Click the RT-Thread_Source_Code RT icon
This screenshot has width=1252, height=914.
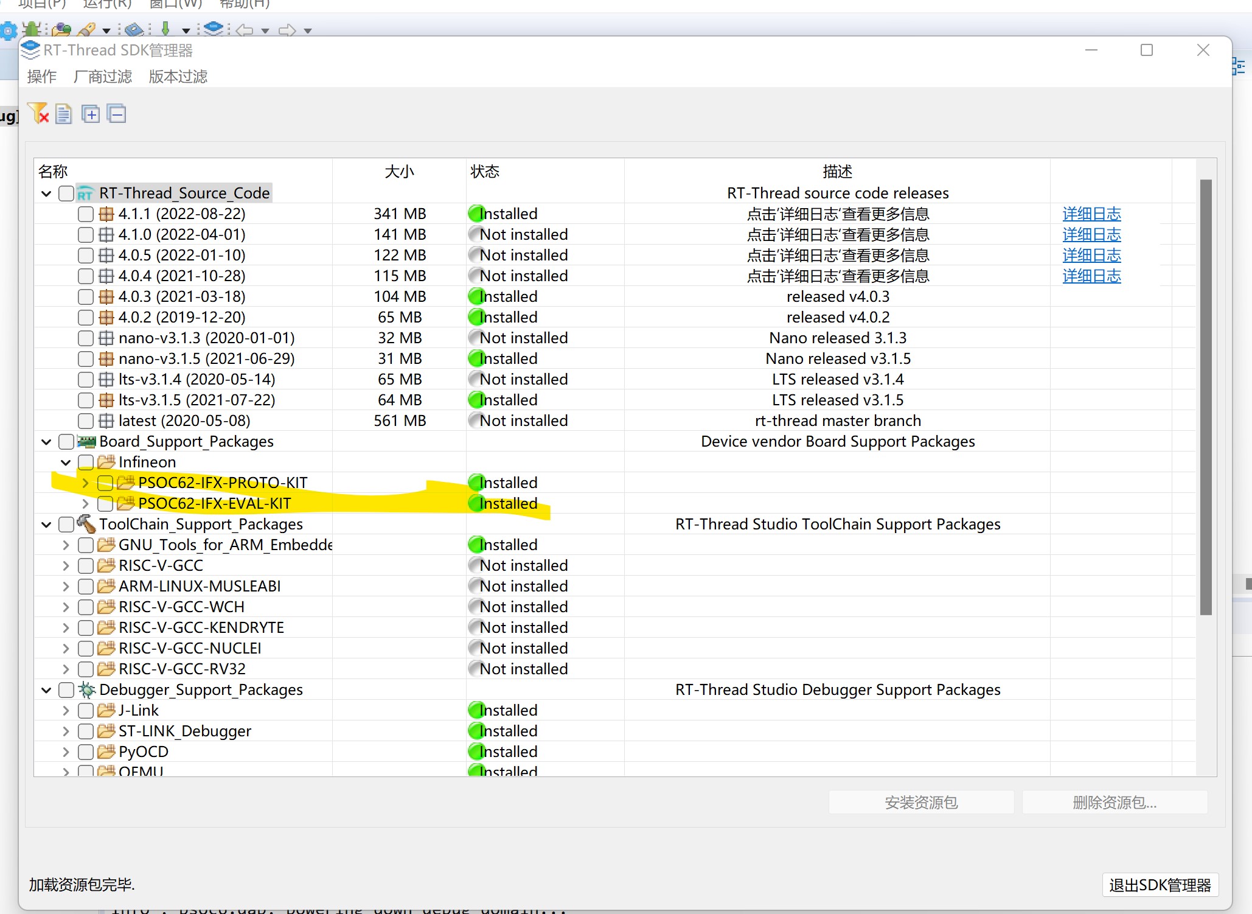pyautogui.click(x=85, y=194)
